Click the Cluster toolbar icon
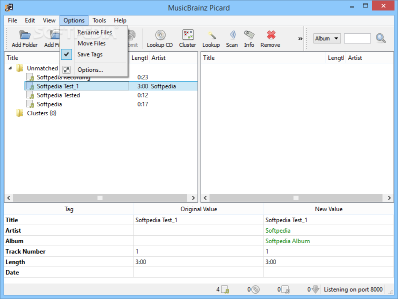The image size is (398, 299). point(188,35)
